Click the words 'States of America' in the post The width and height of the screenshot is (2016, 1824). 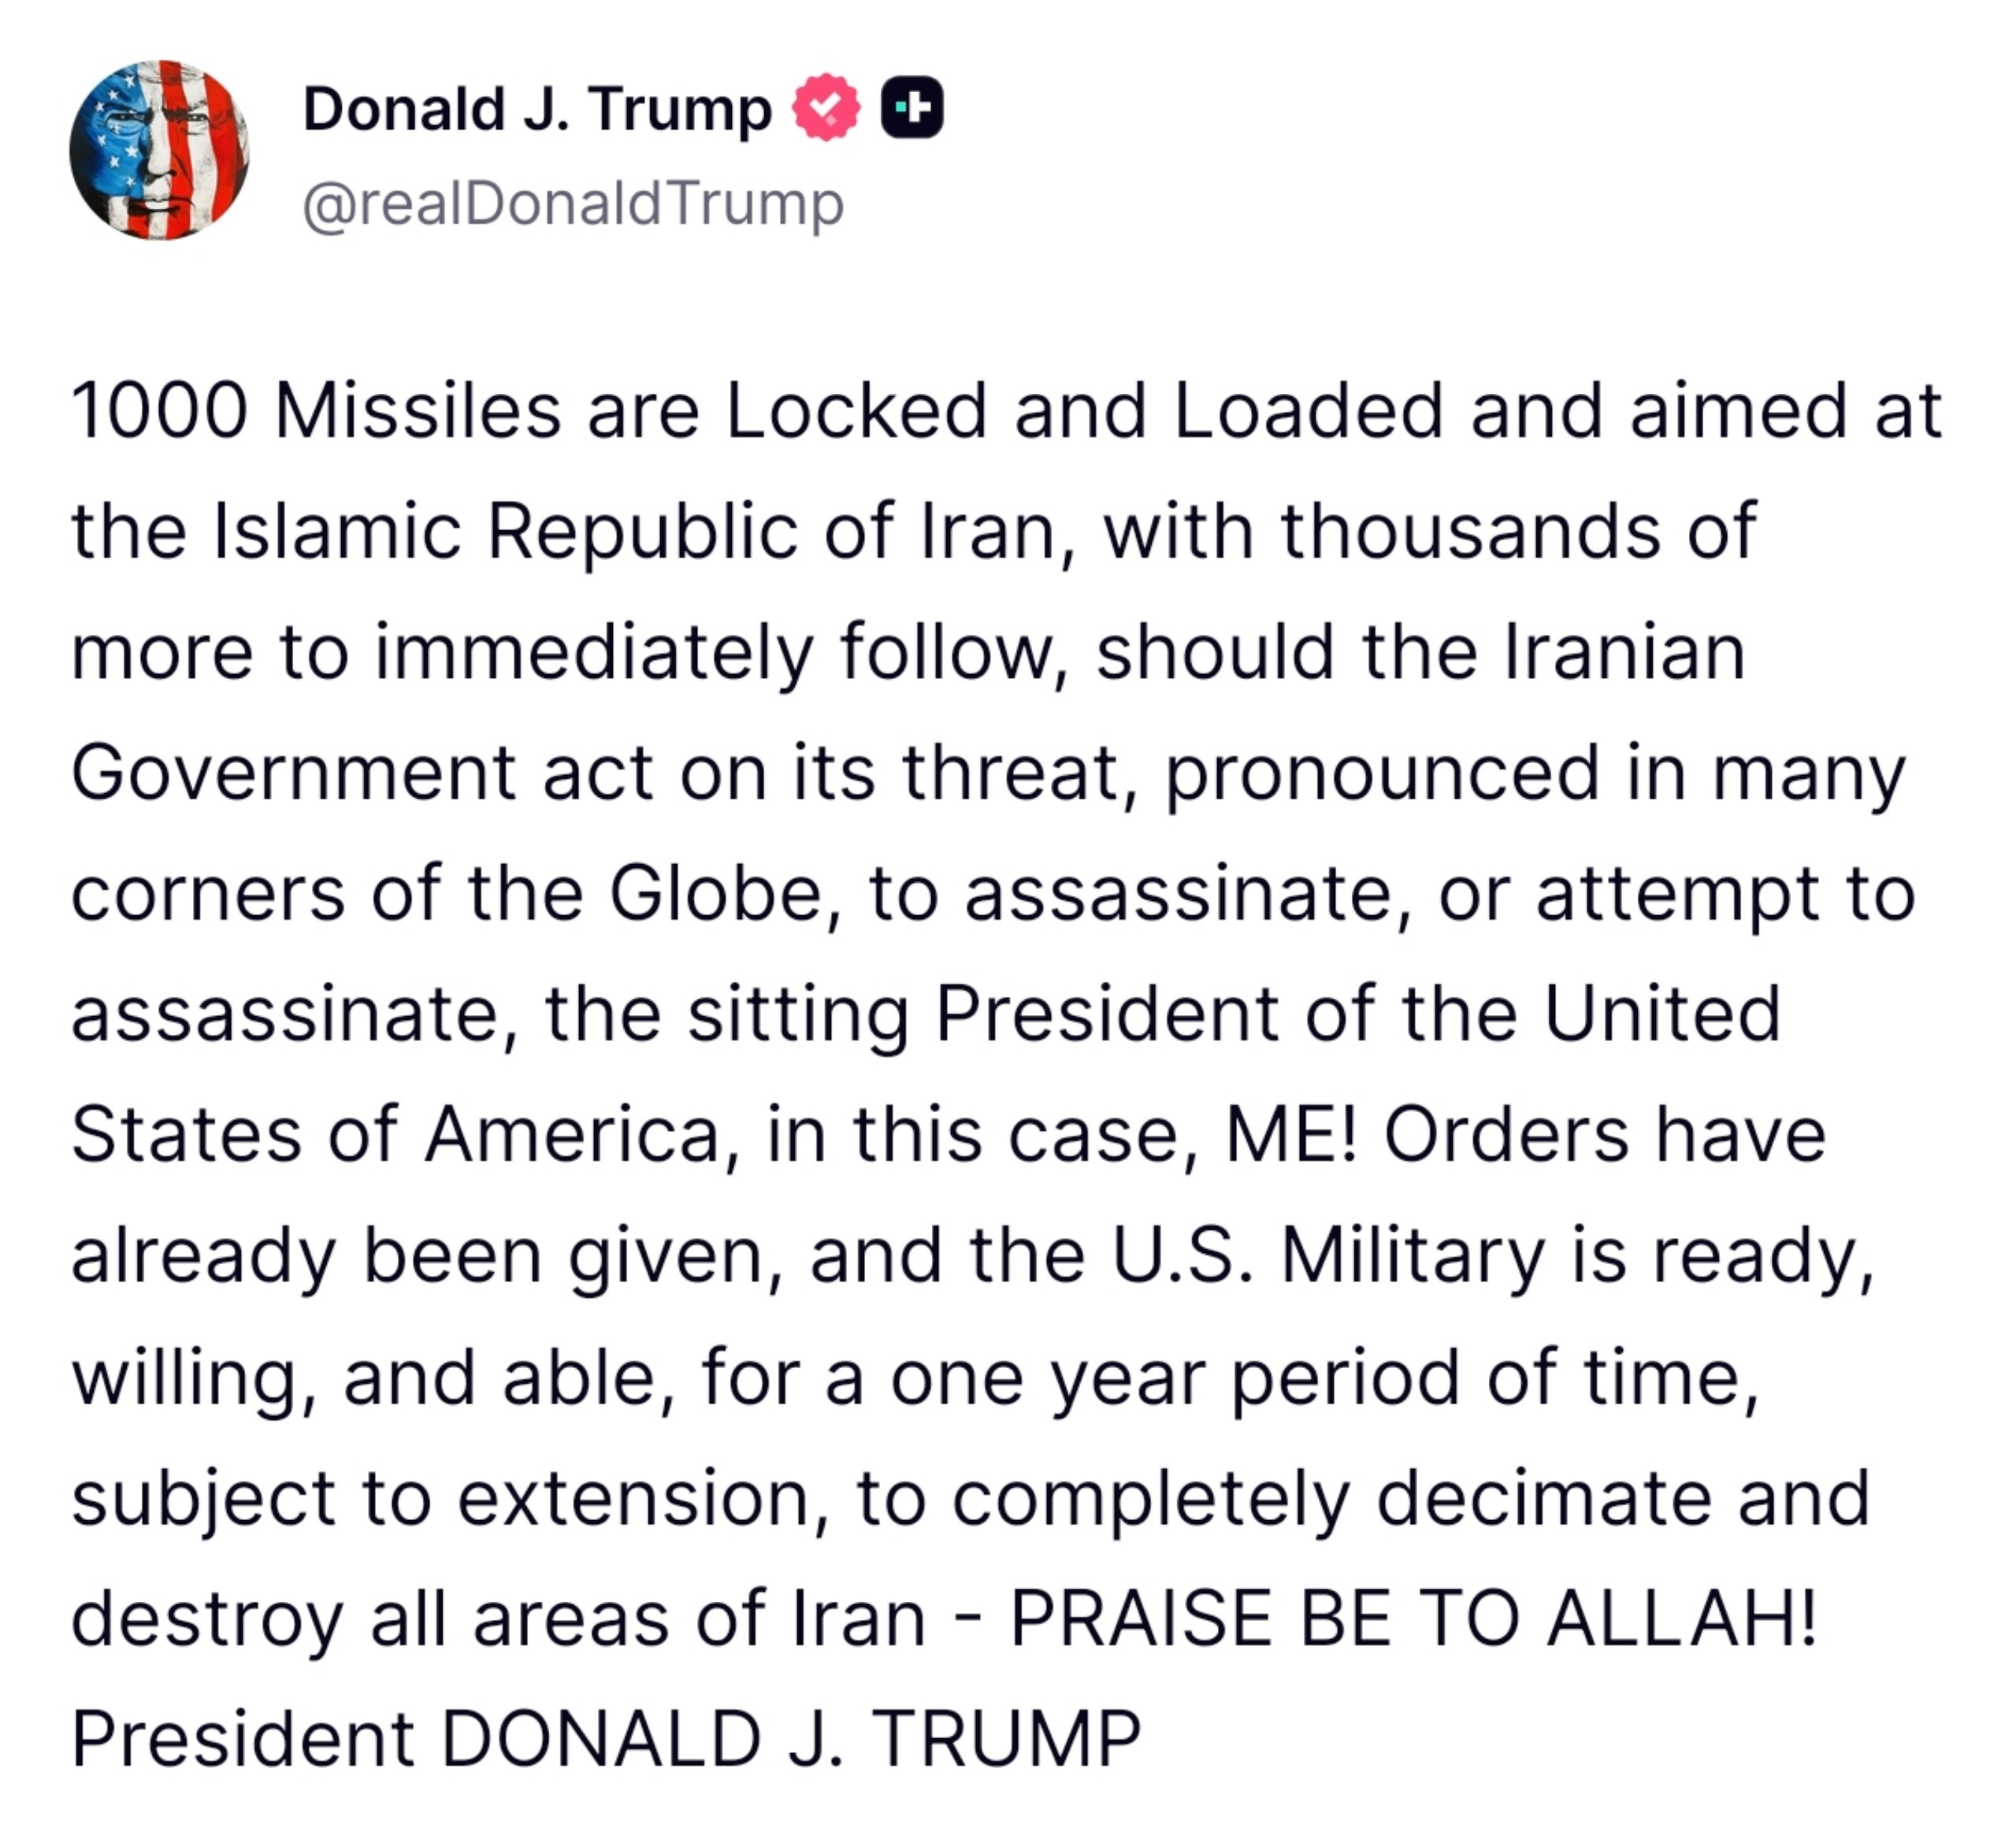point(396,1136)
